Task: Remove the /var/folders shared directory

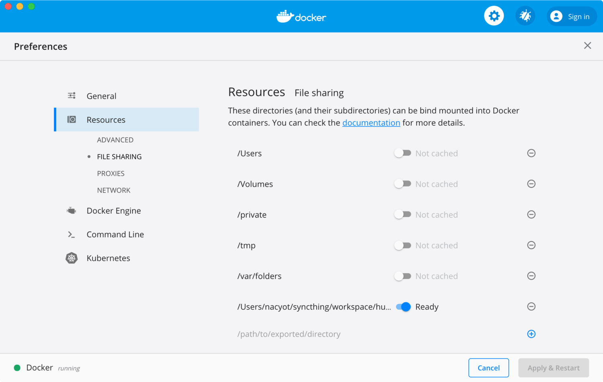Action: [531, 276]
